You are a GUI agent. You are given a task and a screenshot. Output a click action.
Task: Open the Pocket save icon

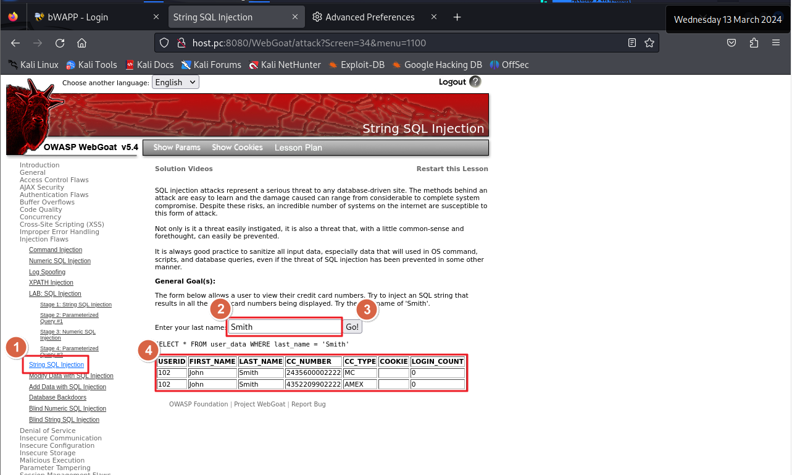tap(732, 43)
